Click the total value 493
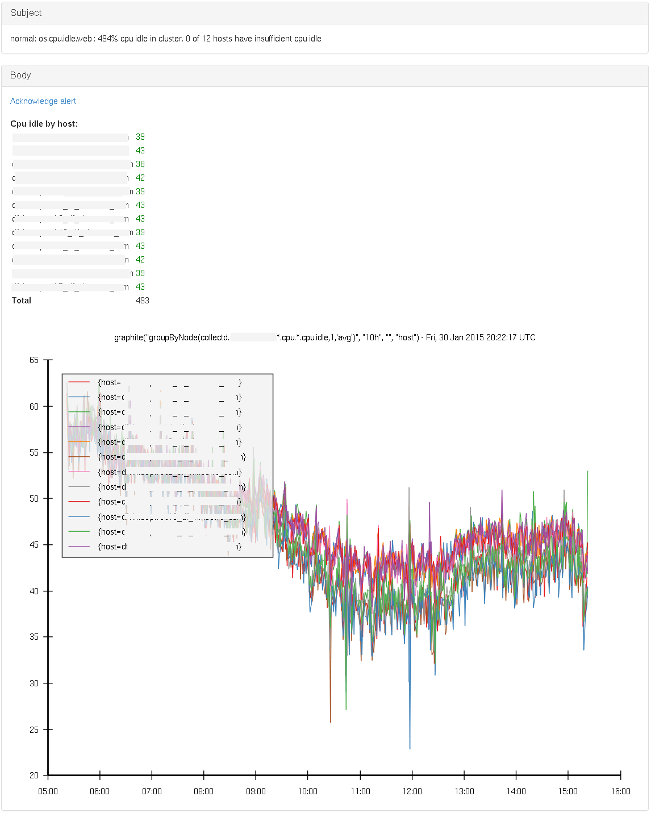651x813 pixels. 143,301
